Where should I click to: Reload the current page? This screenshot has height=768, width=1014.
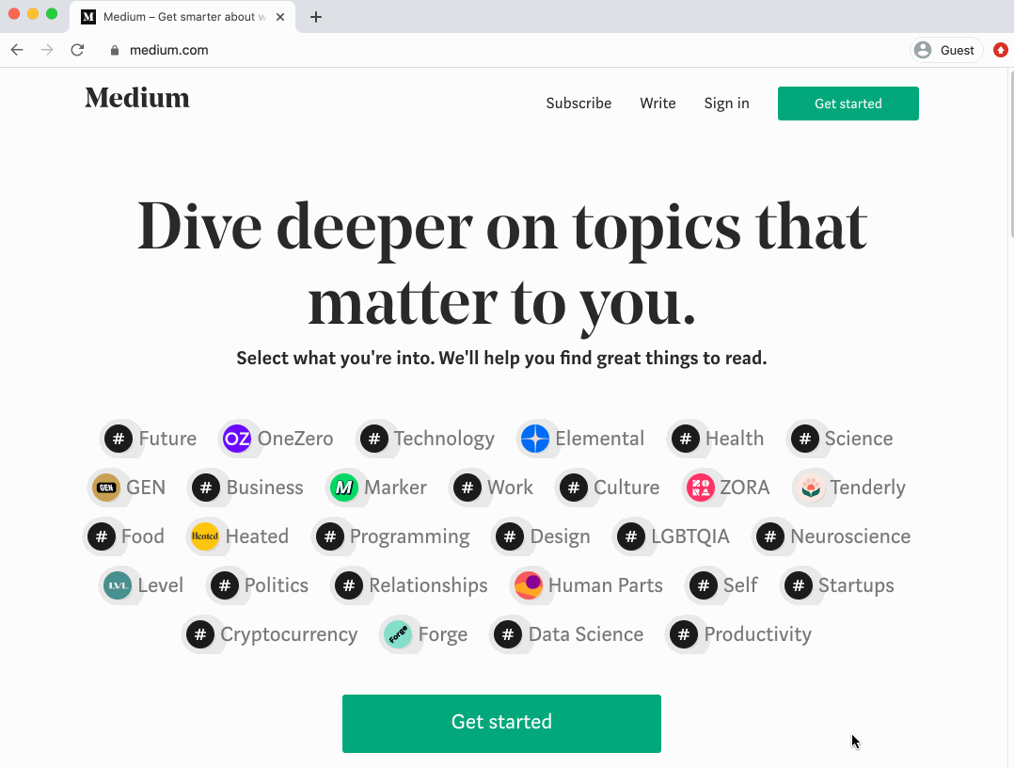pyautogui.click(x=77, y=50)
